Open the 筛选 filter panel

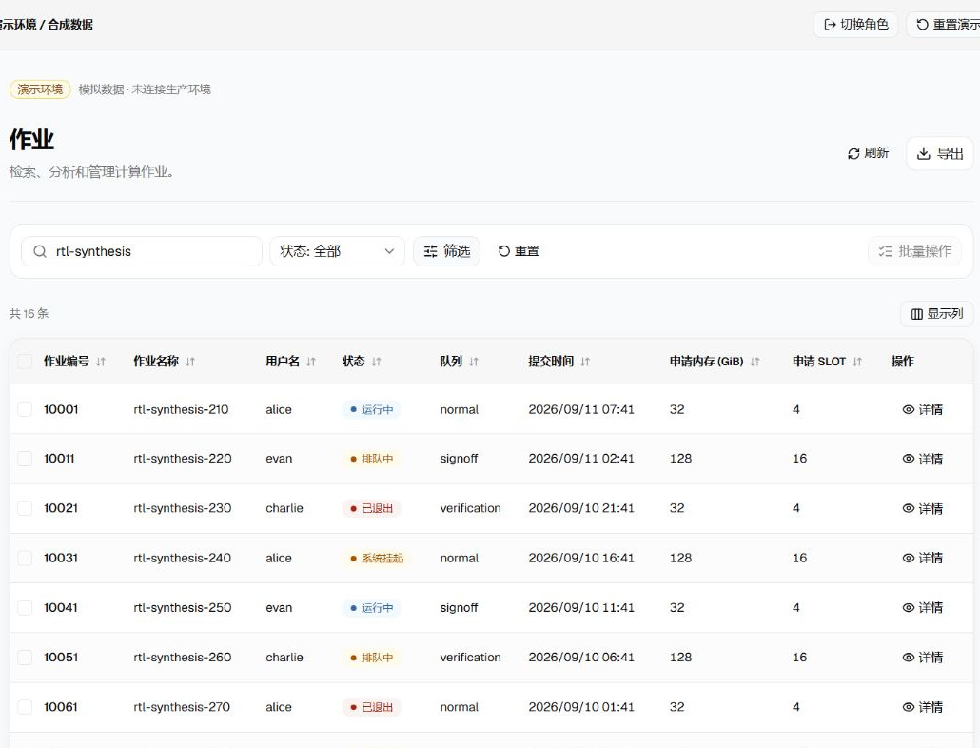[446, 251]
